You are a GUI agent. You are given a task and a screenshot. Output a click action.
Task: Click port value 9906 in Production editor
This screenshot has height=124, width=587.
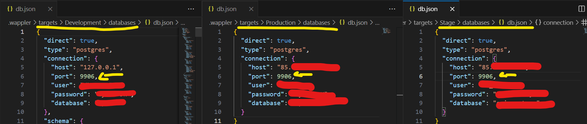[x=284, y=76]
